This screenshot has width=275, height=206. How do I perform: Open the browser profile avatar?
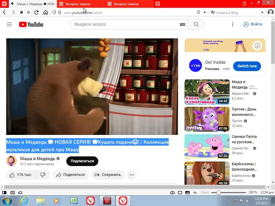tap(271, 12)
